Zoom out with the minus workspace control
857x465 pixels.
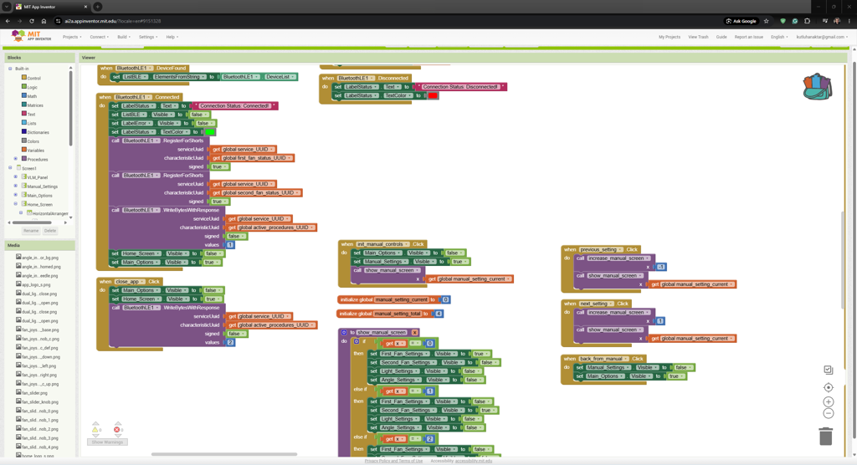[828, 414]
